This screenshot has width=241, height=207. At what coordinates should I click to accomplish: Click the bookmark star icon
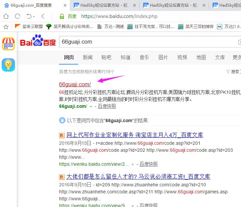click(6, 27)
